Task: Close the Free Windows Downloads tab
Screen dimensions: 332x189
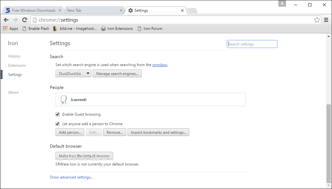Action: click(60, 10)
